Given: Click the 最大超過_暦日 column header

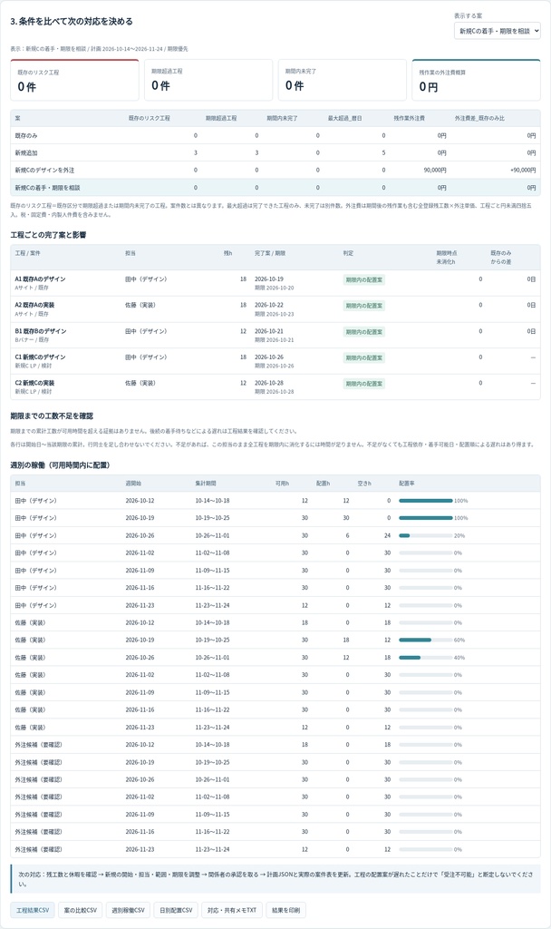Looking at the screenshot, I should click(x=344, y=119).
